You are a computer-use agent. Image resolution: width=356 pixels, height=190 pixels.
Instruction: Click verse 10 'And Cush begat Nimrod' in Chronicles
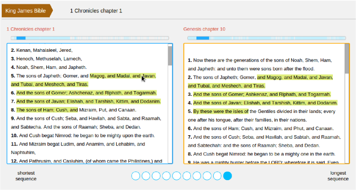point(83,135)
